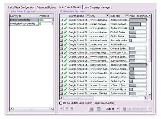Screen dimensions: 161x119
Task: Click the results list scroll-right arrow
Action: 146,98
